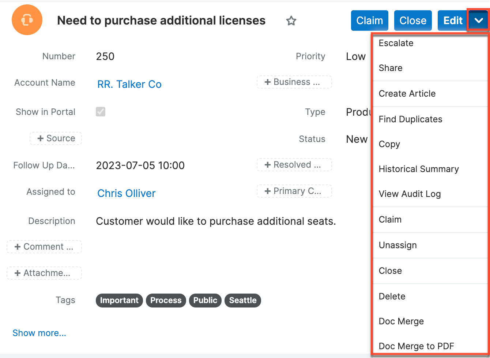This screenshot has height=358, width=490.
Task: Select Create Article menu option
Action: coord(407,94)
